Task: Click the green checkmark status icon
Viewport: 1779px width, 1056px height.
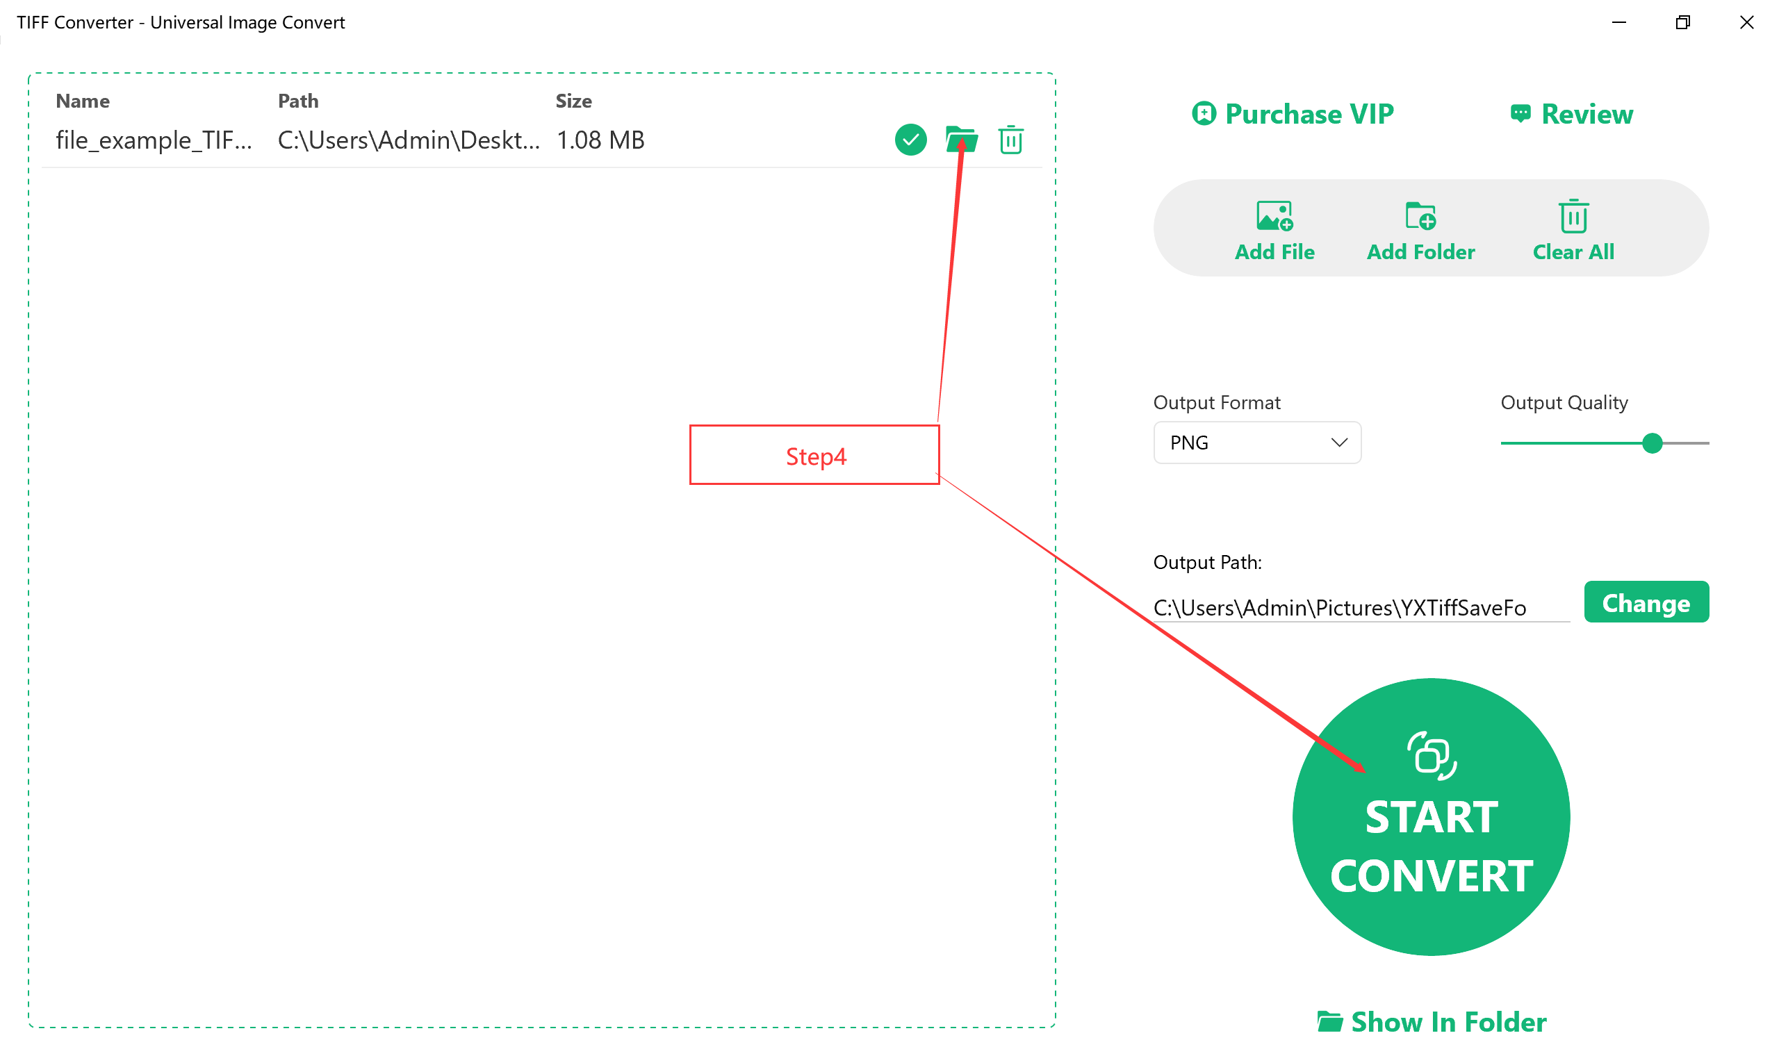Action: (910, 140)
